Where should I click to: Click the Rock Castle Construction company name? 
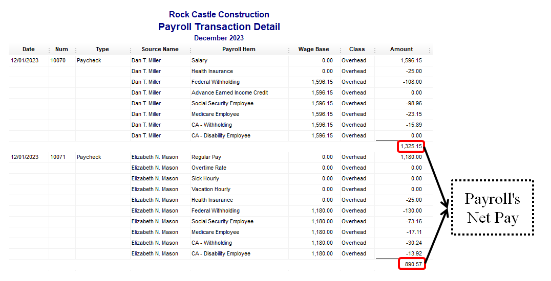coord(219,14)
